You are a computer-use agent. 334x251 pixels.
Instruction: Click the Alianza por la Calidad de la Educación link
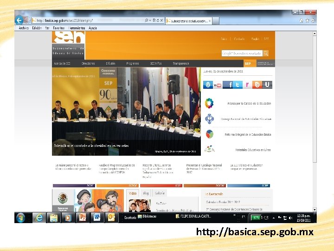[x=249, y=103]
